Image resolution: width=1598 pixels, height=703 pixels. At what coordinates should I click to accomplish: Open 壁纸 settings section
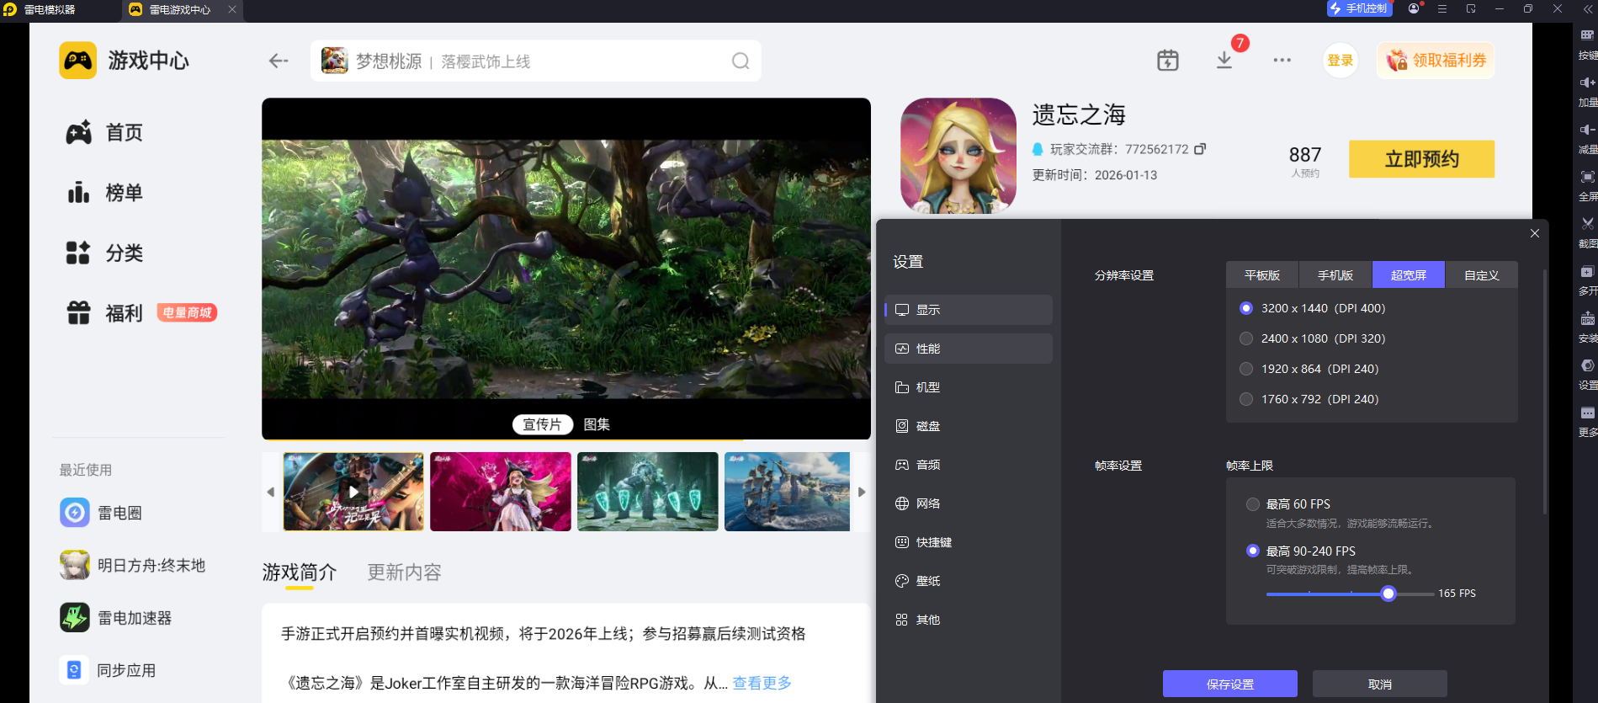pos(969,581)
